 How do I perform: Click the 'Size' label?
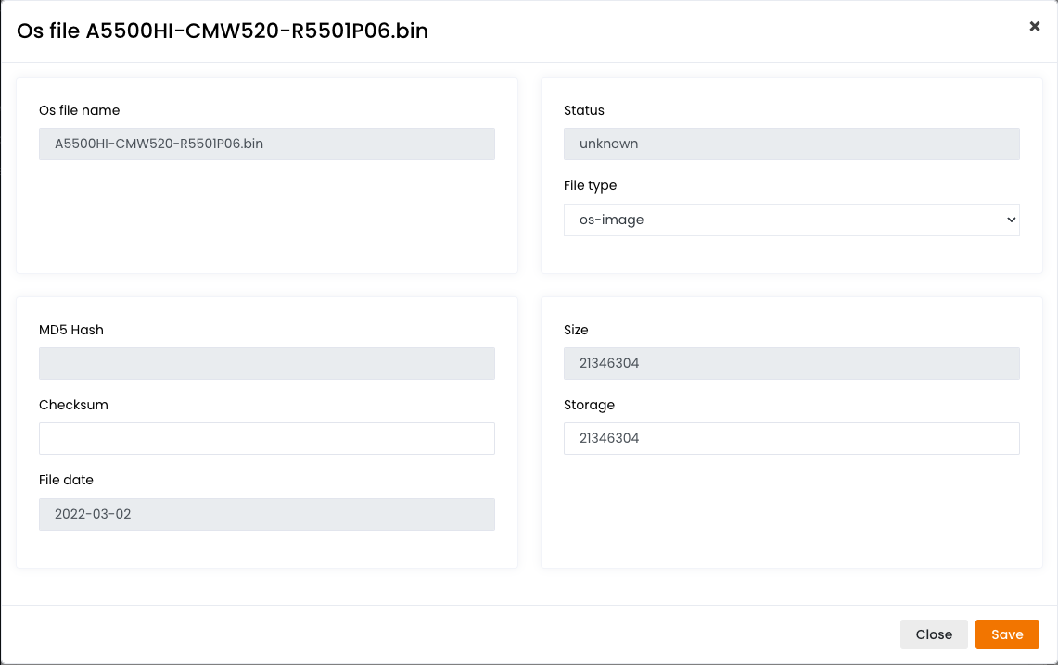(x=576, y=330)
